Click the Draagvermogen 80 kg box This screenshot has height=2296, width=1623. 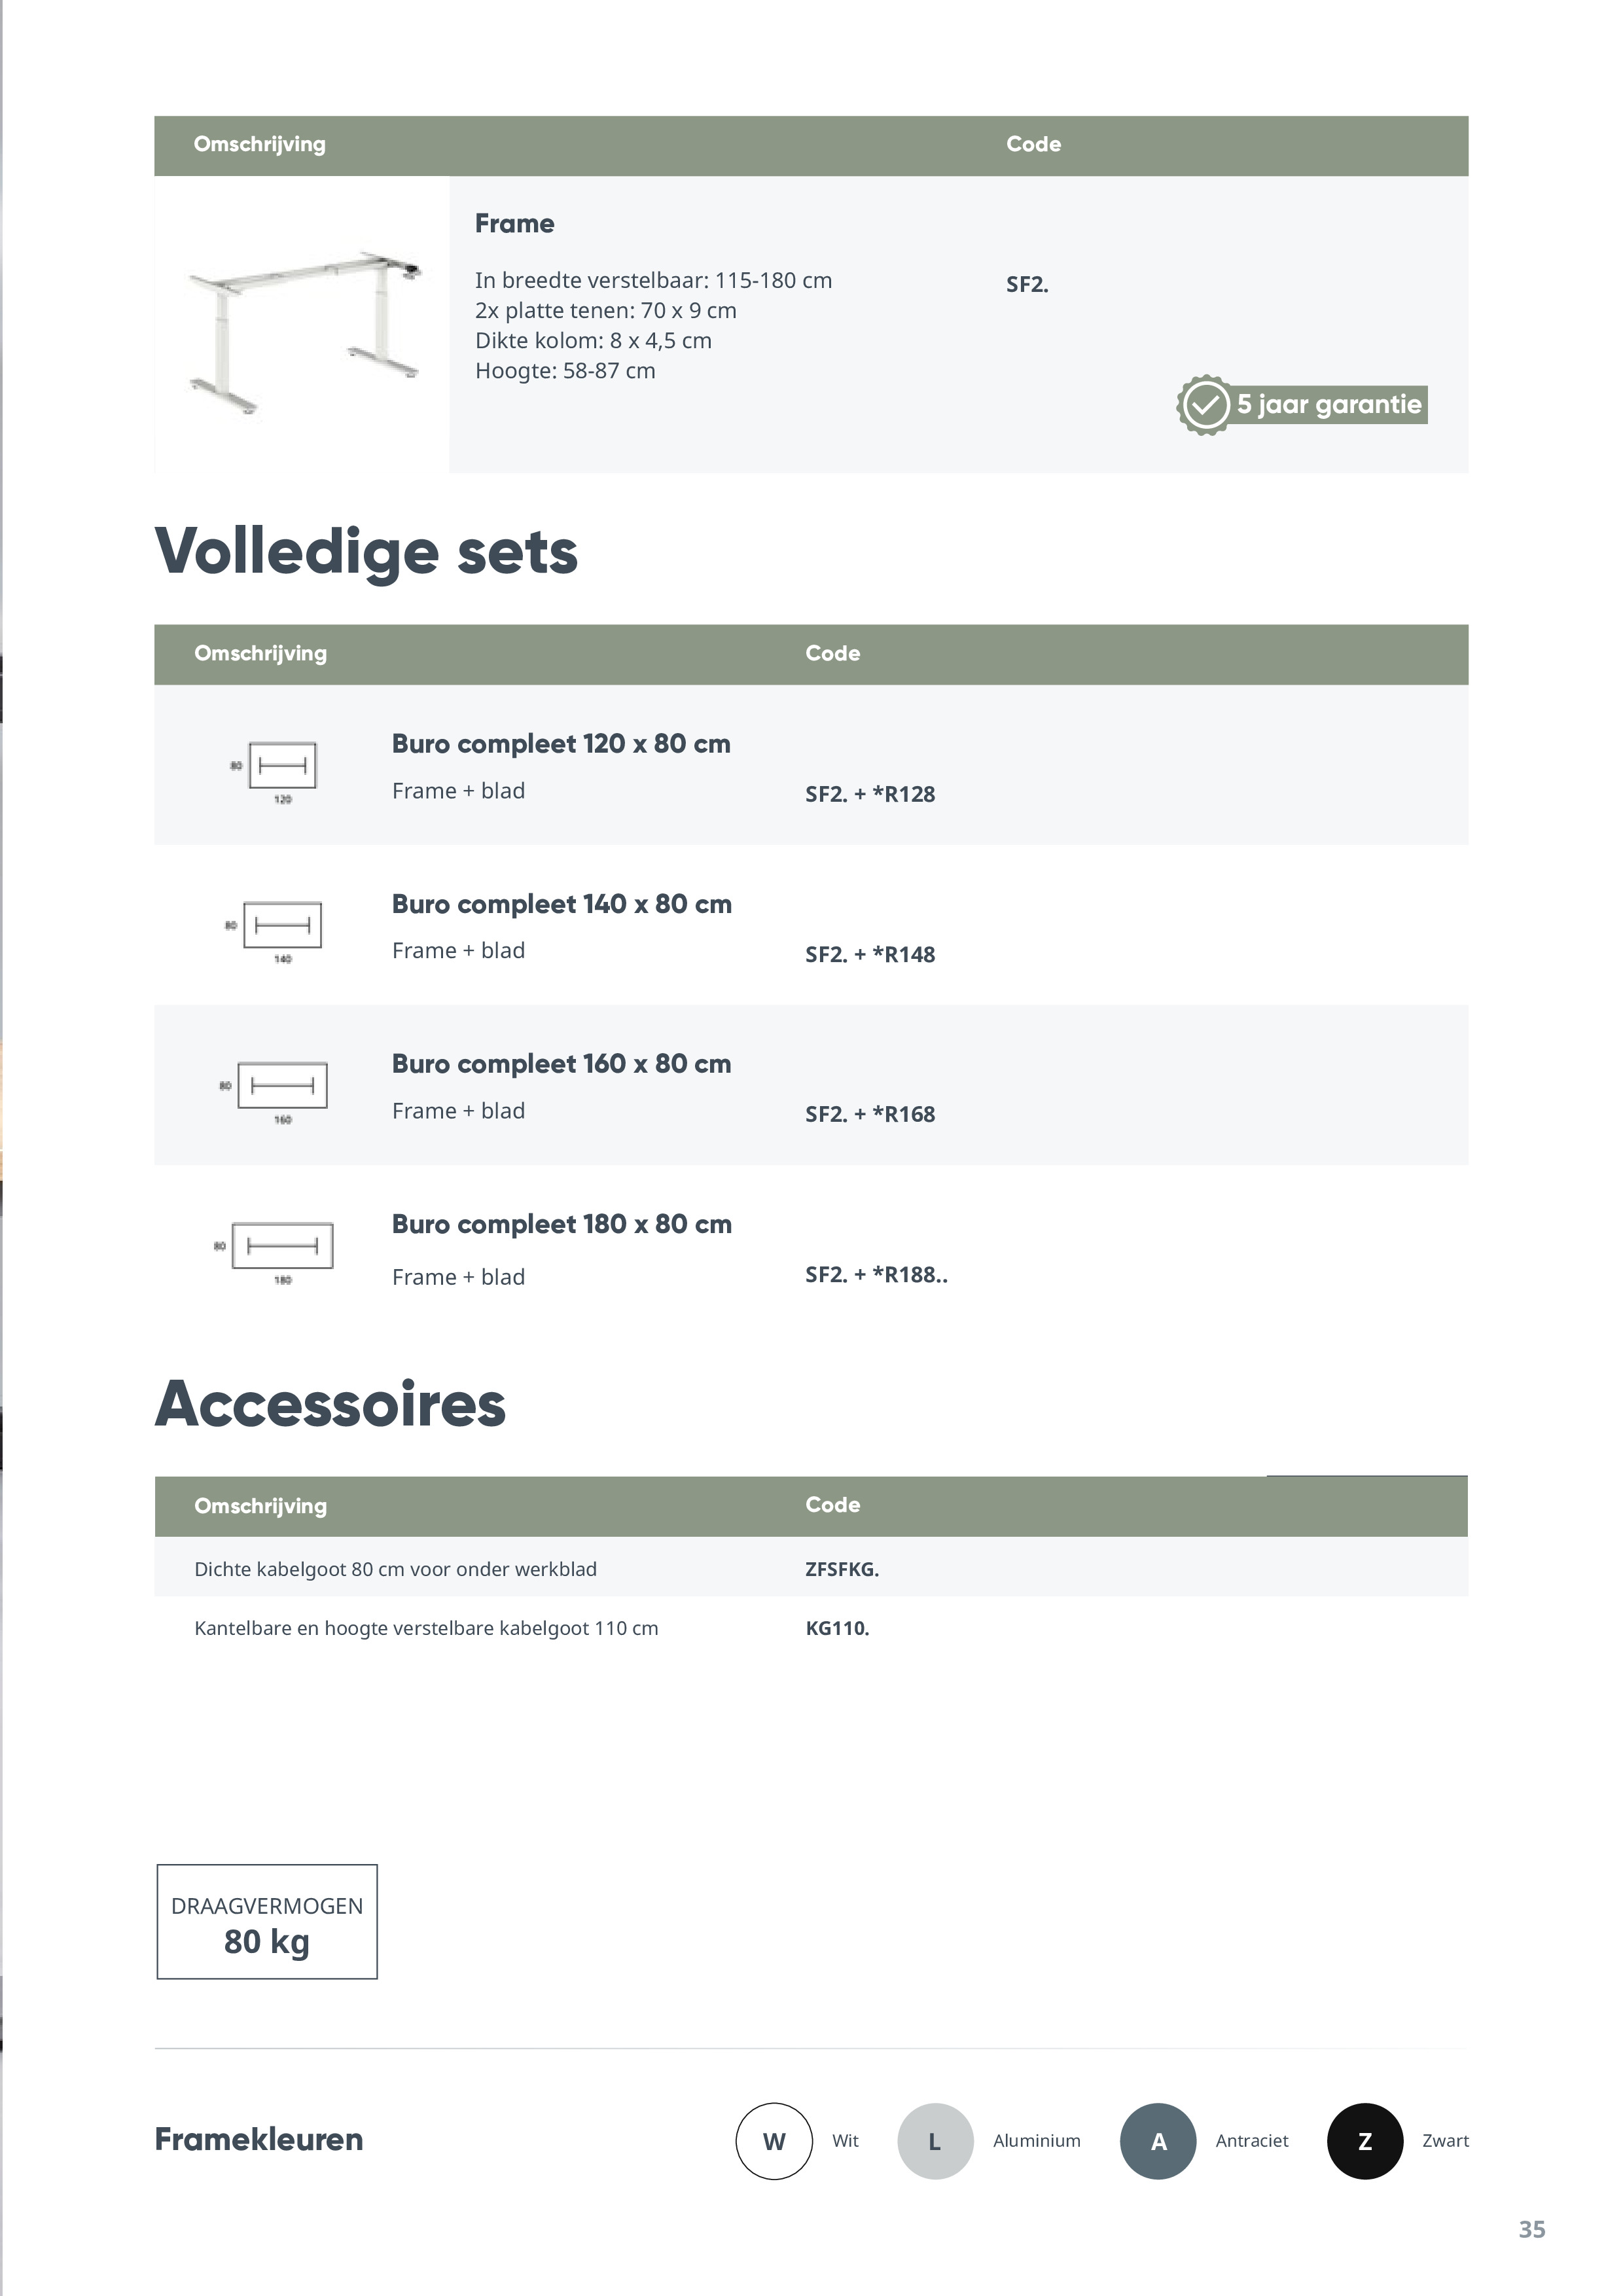(x=267, y=1922)
